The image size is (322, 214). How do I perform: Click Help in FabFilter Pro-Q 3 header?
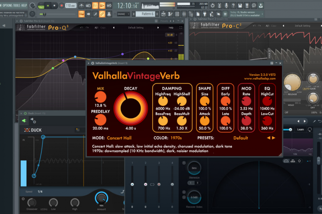[171, 28]
